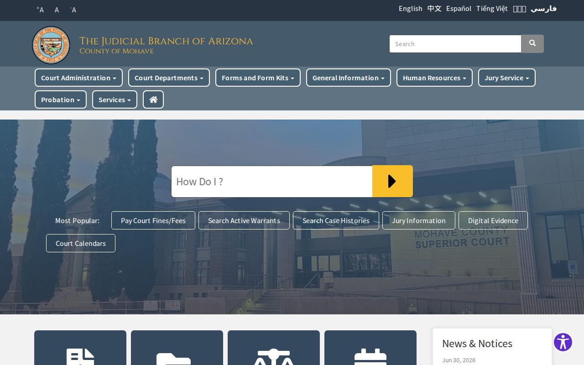Focus the top Search input field

455,44
